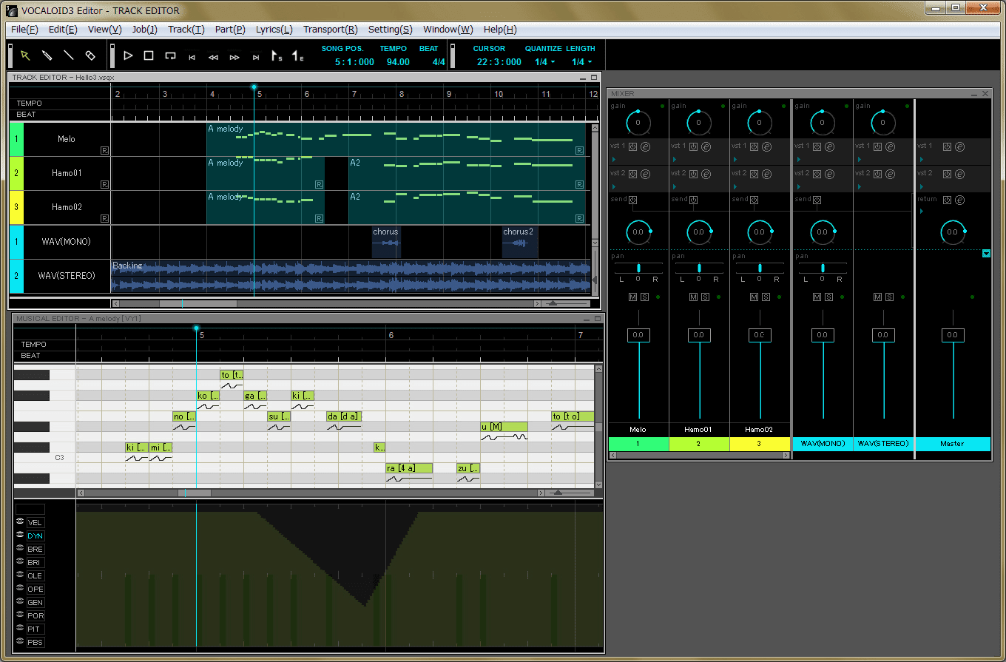
Task: Open the Transport menu
Action: point(331,30)
